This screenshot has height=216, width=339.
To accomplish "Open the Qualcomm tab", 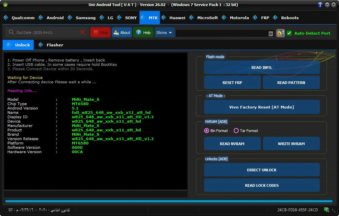I will coord(19,18).
